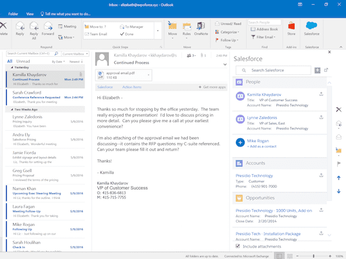Click the zoom out minus button
The width and height of the screenshot is (346, 259).
297,256
